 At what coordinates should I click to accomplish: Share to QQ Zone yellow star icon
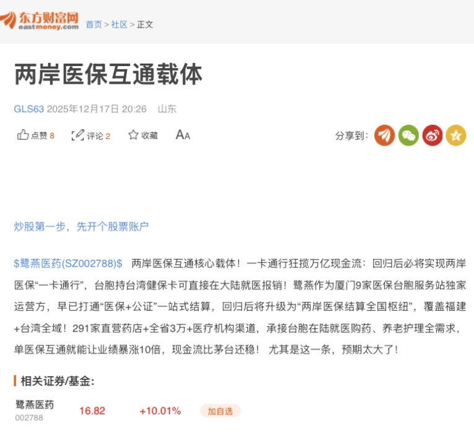[456, 135]
